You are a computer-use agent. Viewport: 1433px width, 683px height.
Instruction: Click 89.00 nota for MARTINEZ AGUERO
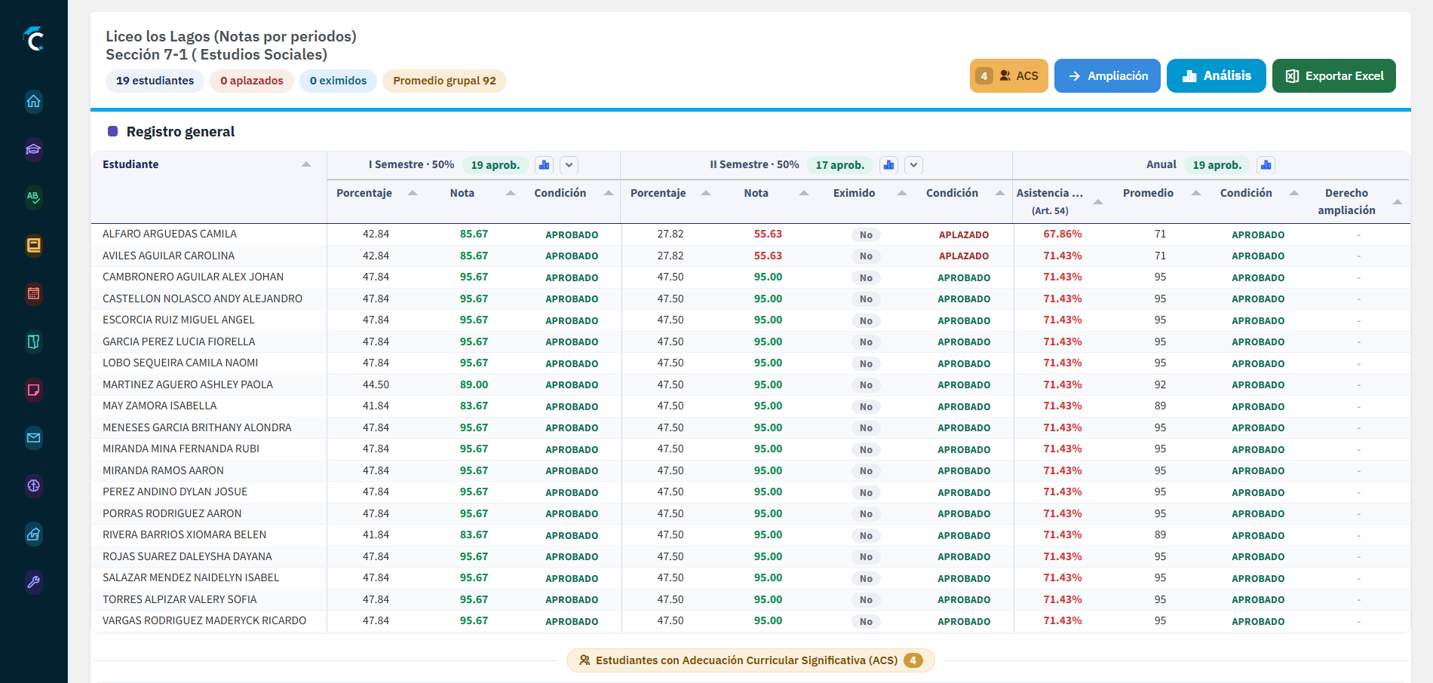click(x=474, y=384)
